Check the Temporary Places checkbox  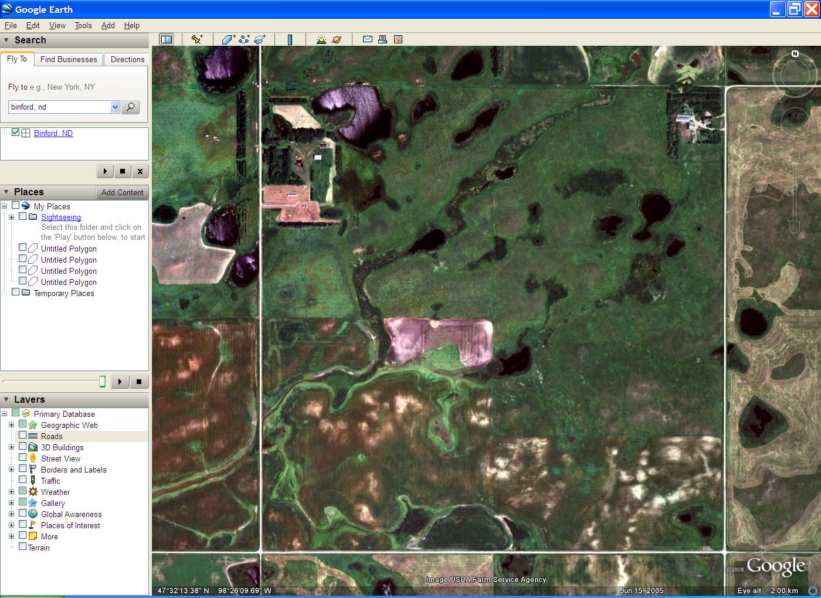click(15, 293)
